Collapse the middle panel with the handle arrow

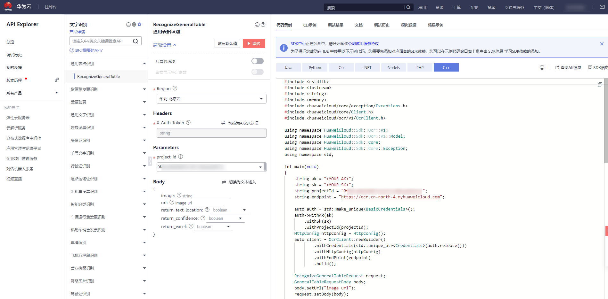150,161
